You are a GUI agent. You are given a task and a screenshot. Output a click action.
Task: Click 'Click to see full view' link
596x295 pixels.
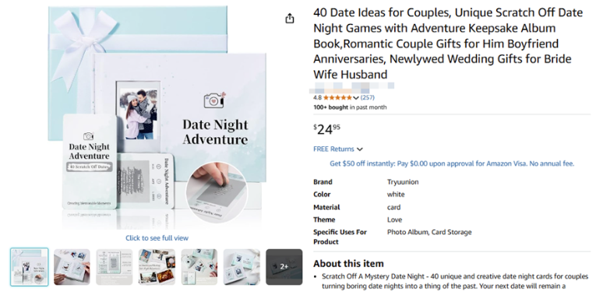click(157, 238)
